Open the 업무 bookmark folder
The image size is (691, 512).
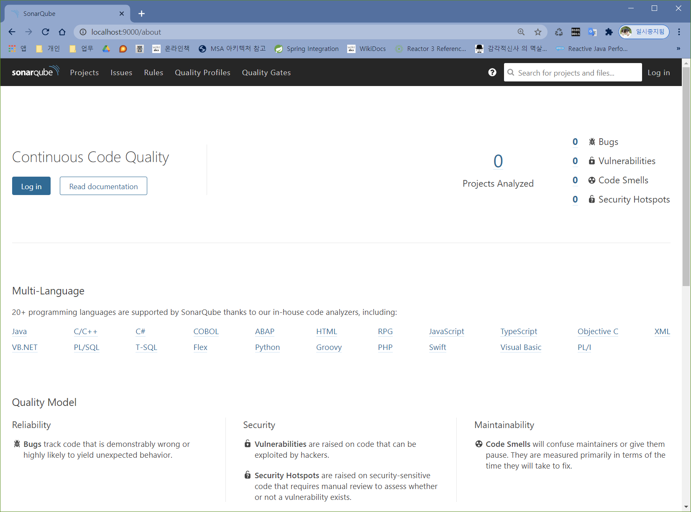click(81, 48)
